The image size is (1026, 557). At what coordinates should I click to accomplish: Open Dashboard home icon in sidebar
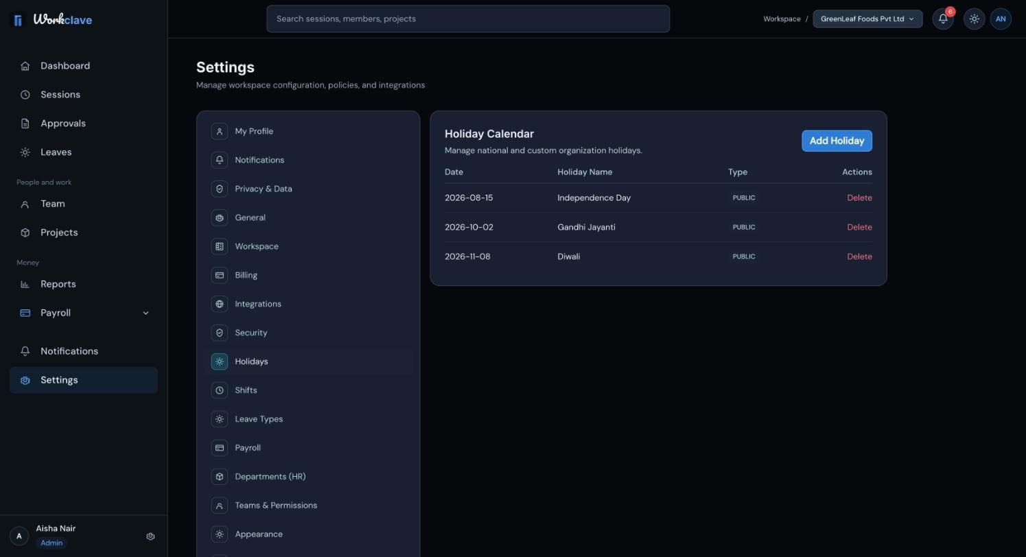pos(25,66)
